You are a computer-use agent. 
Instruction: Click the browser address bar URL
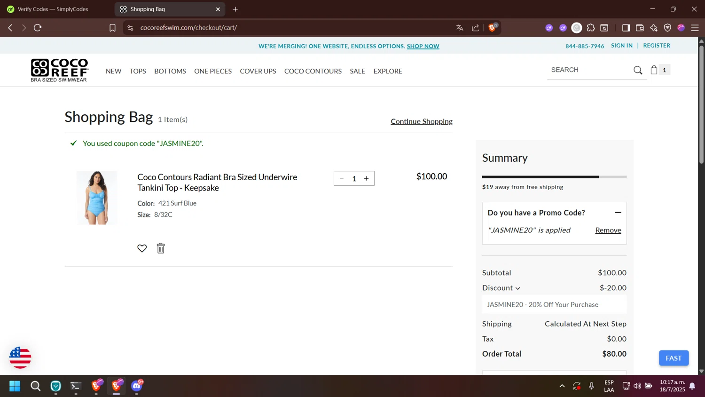click(x=188, y=28)
